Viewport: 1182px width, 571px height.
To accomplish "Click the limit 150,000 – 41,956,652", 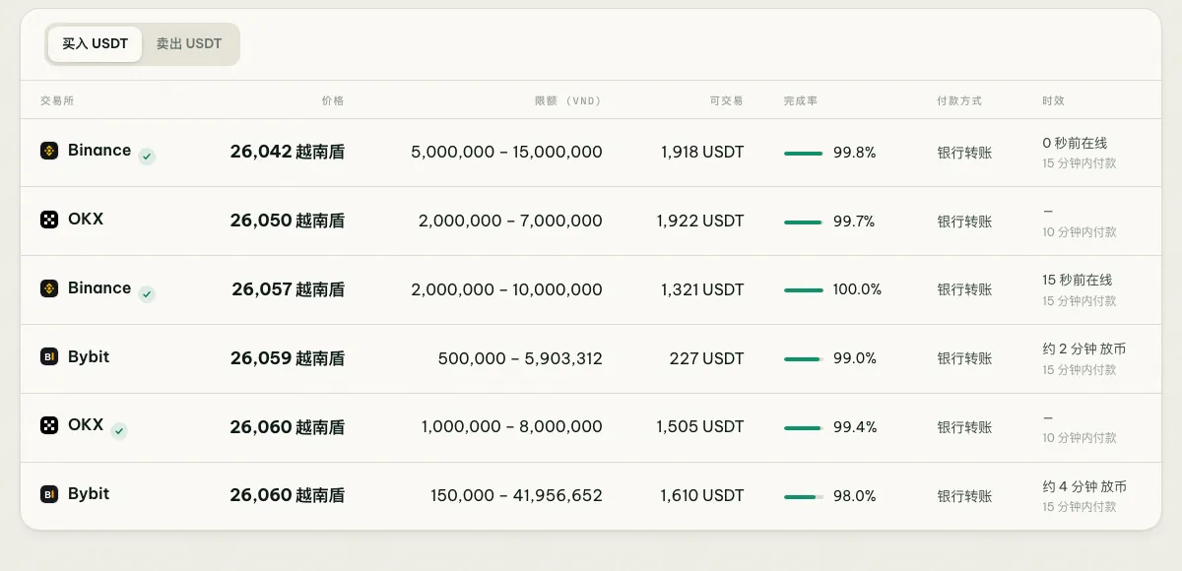I will [516, 496].
